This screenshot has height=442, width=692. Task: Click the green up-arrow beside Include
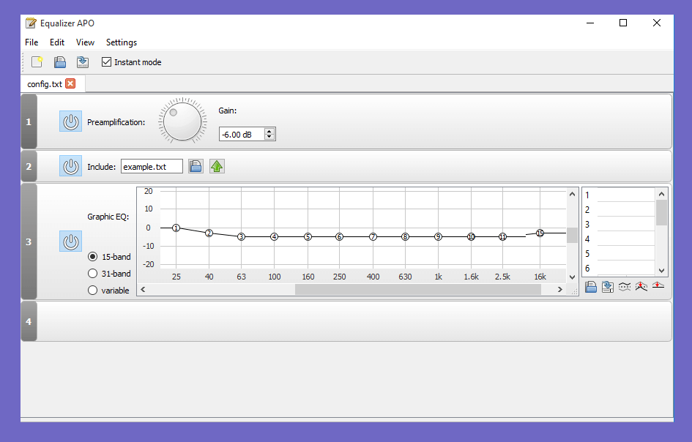click(x=217, y=166)
